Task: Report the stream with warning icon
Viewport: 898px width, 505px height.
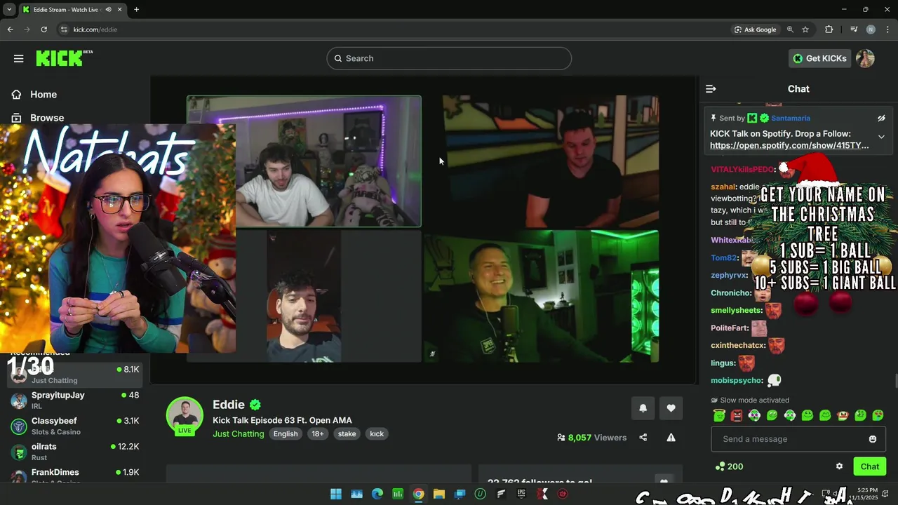Action: pyautogui.click(x=671, y=438)
